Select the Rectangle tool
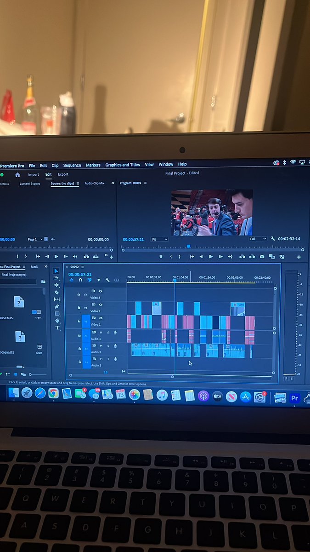 coord(57,313)
